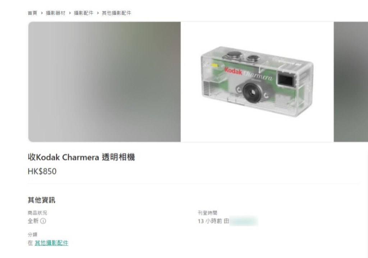Select 其他攝影配件 in the top breadcrumb
368x258 pixels.
(116, 13)
